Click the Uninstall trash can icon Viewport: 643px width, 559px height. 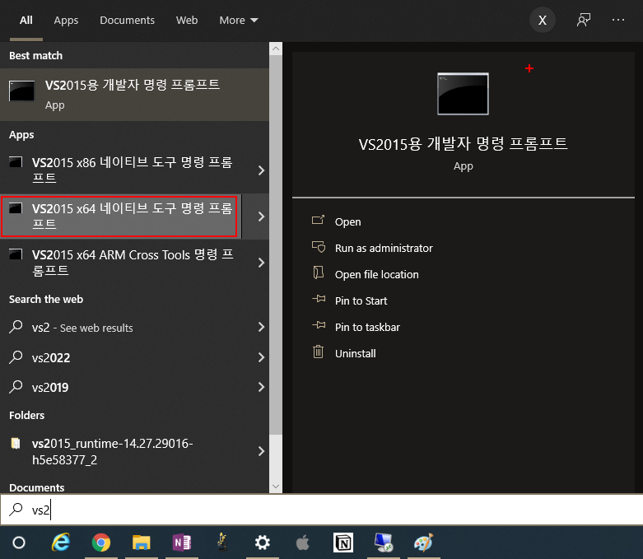(x=319, y=352)
